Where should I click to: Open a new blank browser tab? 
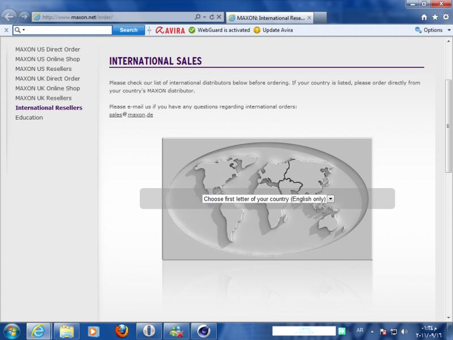pos(320,18)
